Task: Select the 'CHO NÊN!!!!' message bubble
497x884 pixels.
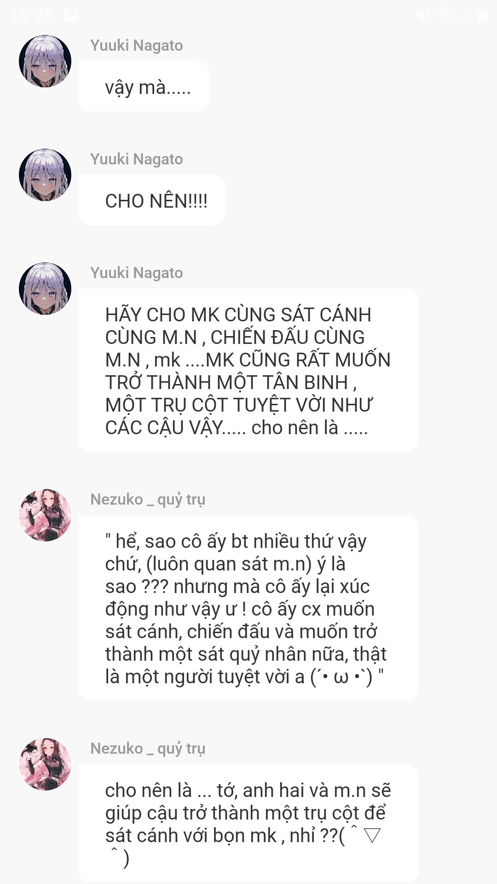Action: (x=152, y=200)
